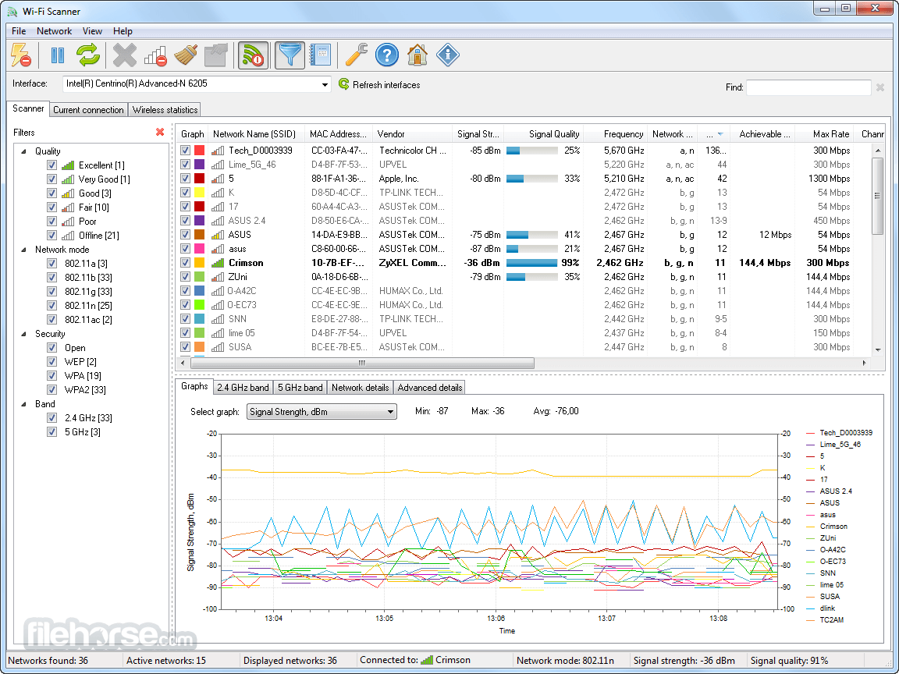Click the yellow color swatch for network K
Image resolution: width=899 pixels, height=674 pixels.
(x=200, y=193)
